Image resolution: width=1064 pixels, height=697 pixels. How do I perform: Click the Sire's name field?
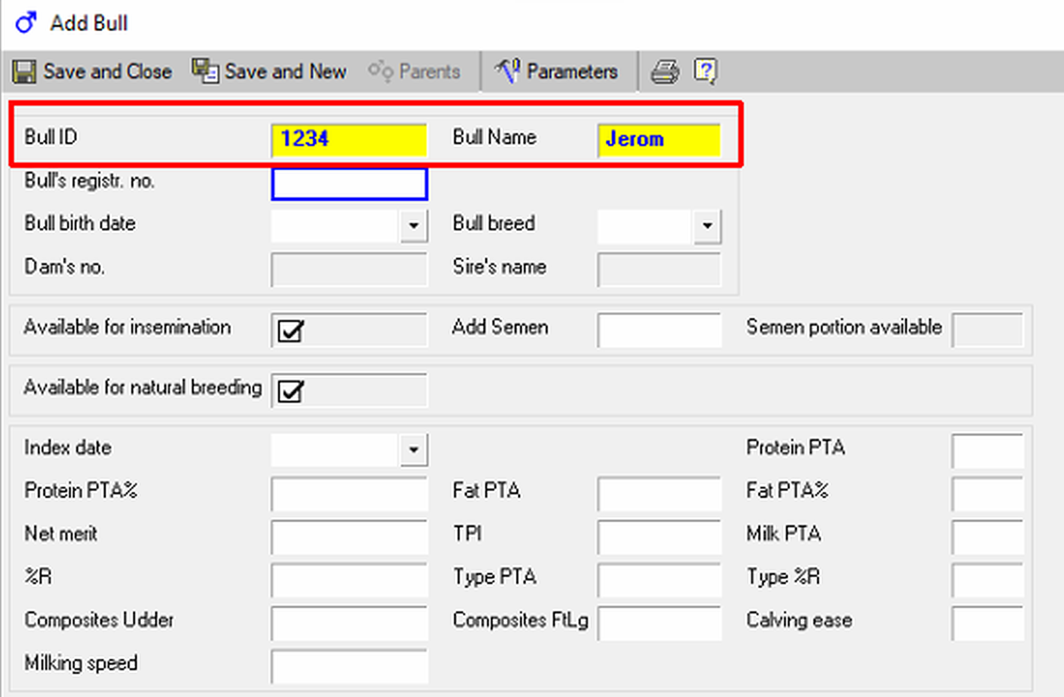tap(659, 269)
